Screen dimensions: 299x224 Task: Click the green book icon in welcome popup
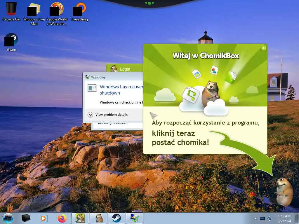point(231,77)
